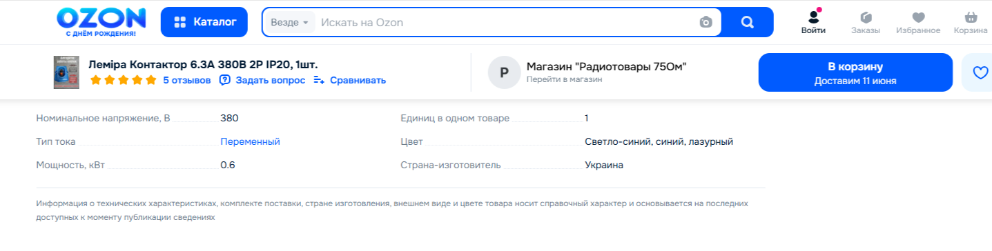Select the Единиц в одном товаре label
The width and height of the screenshot is (992, 251).
[x=455, y=118]
